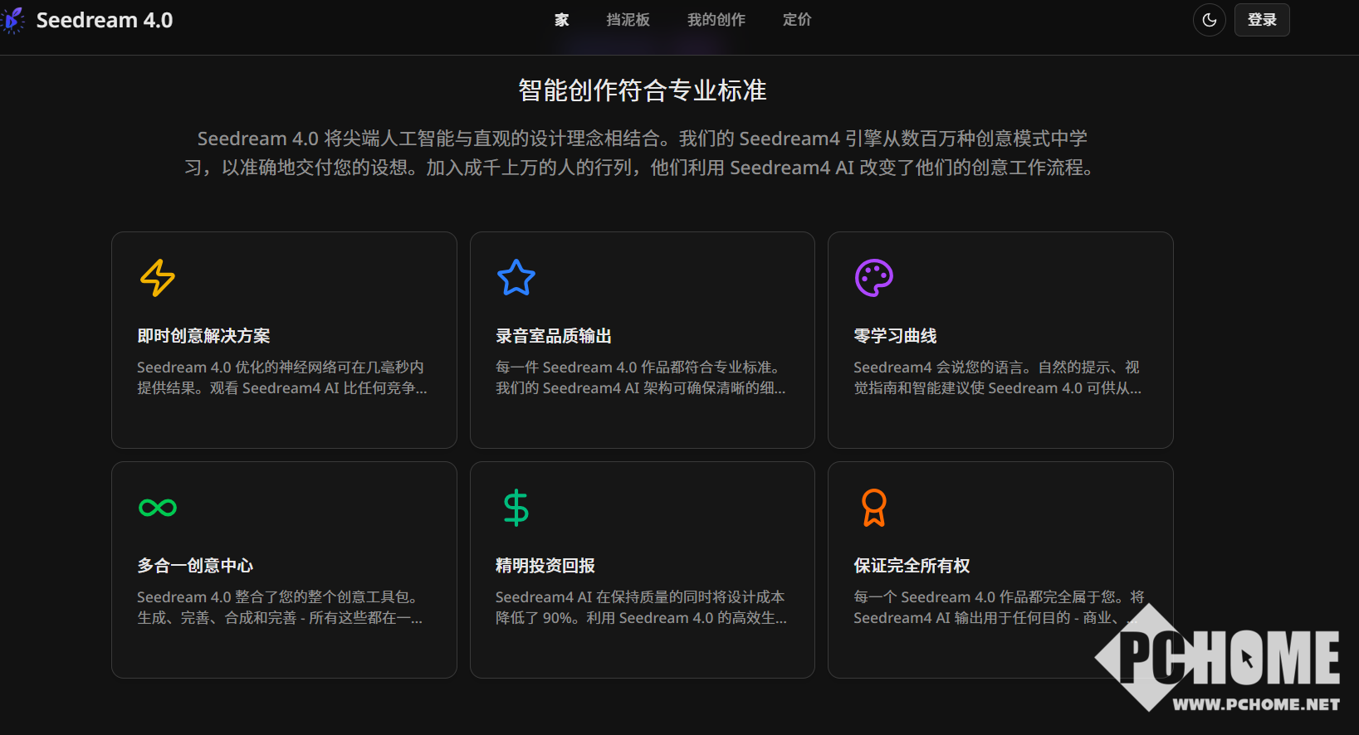Click the orange award ribbon icon
Screen dimensions: 1359x735
(873, 508)
